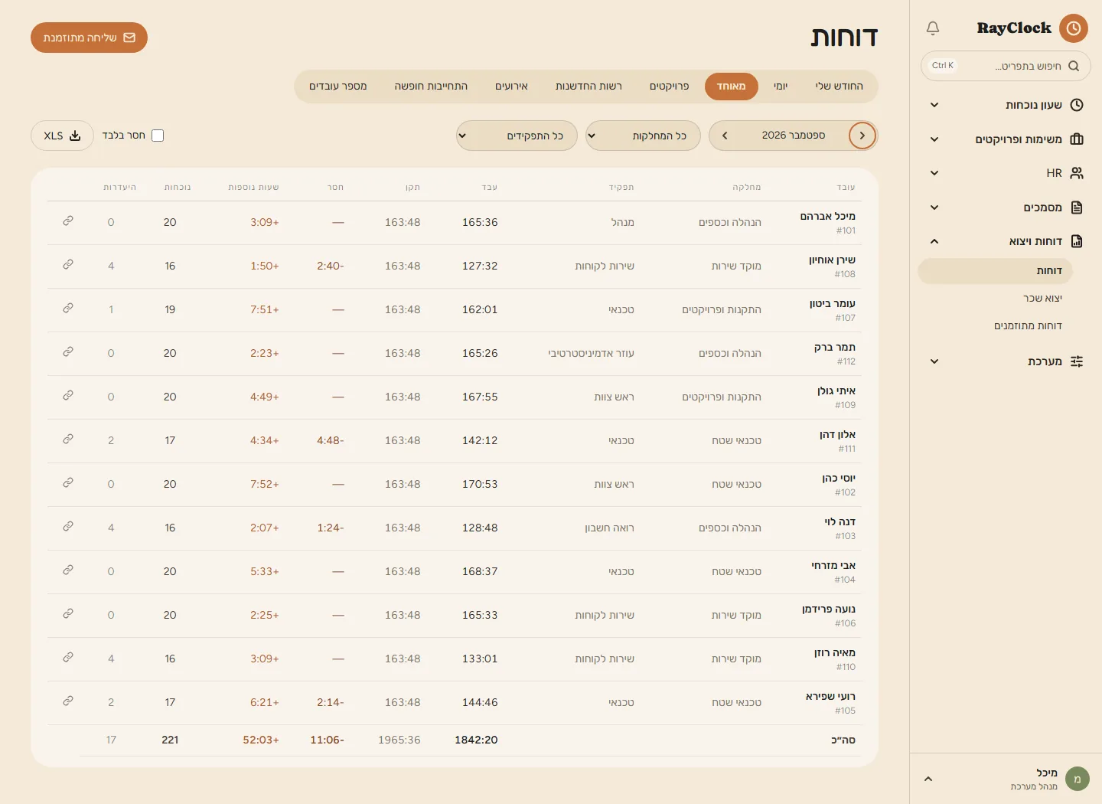Click the מערכת sliders icon
This screenshot has width=1102, height=804.
(1077, 361)
